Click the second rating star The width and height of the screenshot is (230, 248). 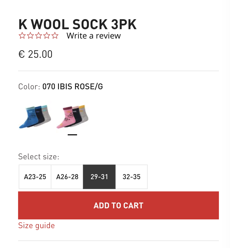(x=30, y=36)
